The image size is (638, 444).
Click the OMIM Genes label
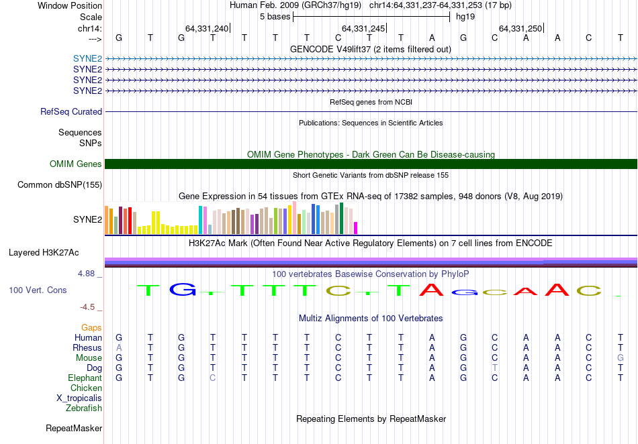coord(76,164)
